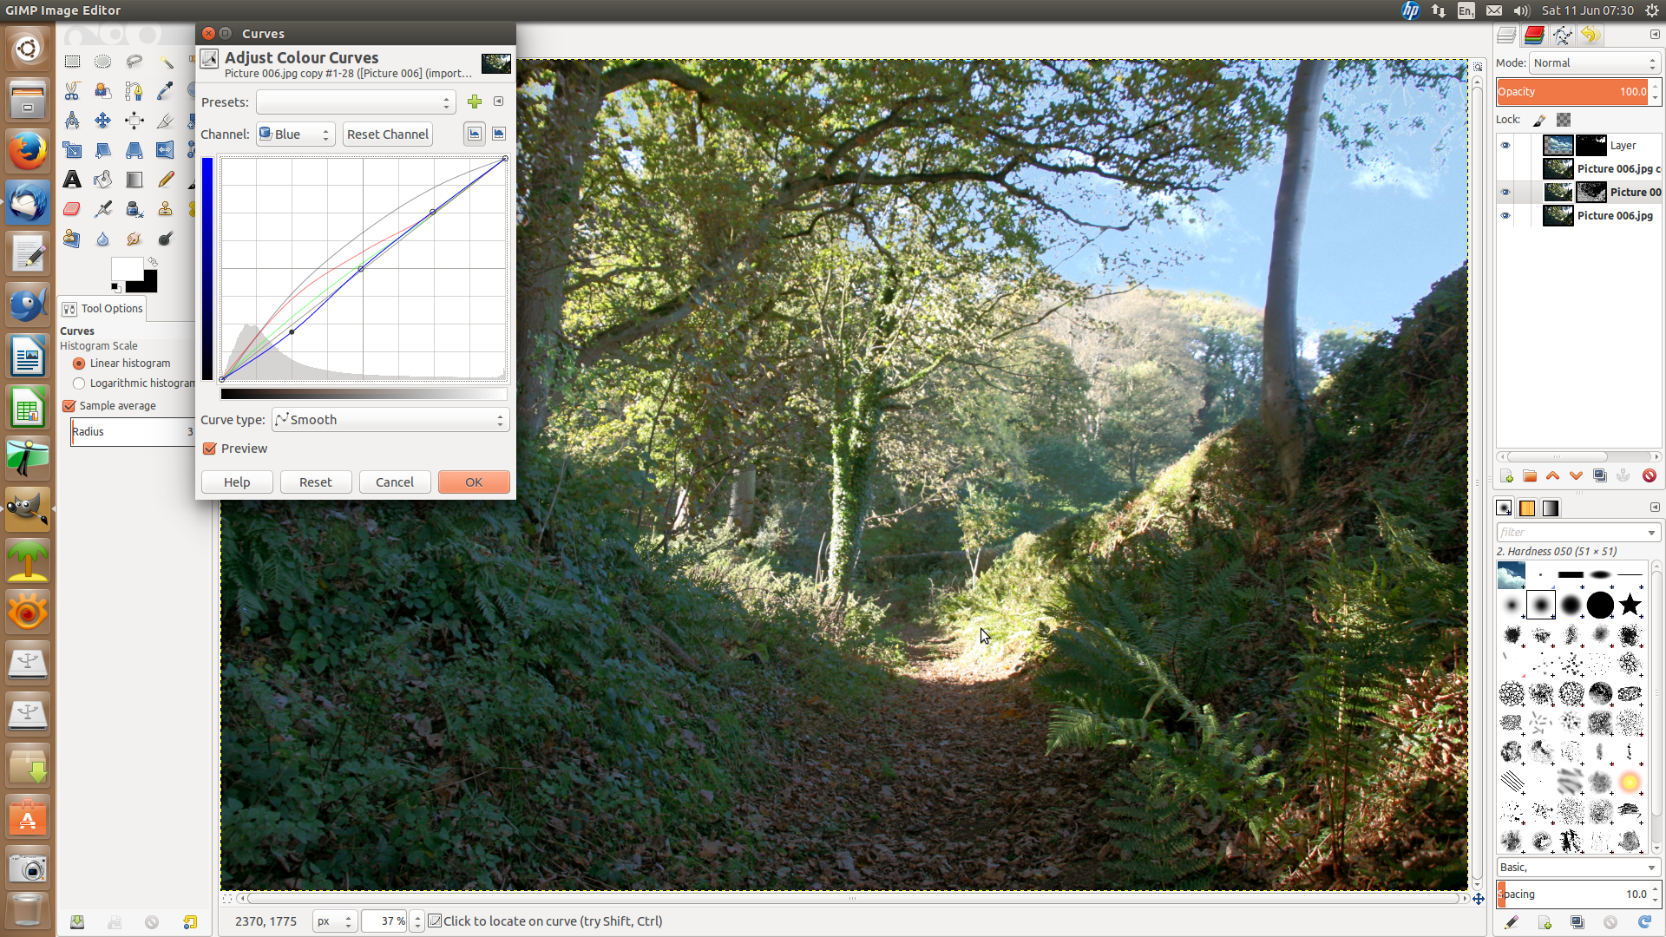This screenshot has width=1666, height=937.
Task: Select the Pencil tool
Action: click(165, 180)
